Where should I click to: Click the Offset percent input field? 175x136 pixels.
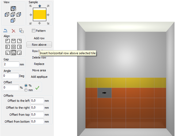coord(11,87)
